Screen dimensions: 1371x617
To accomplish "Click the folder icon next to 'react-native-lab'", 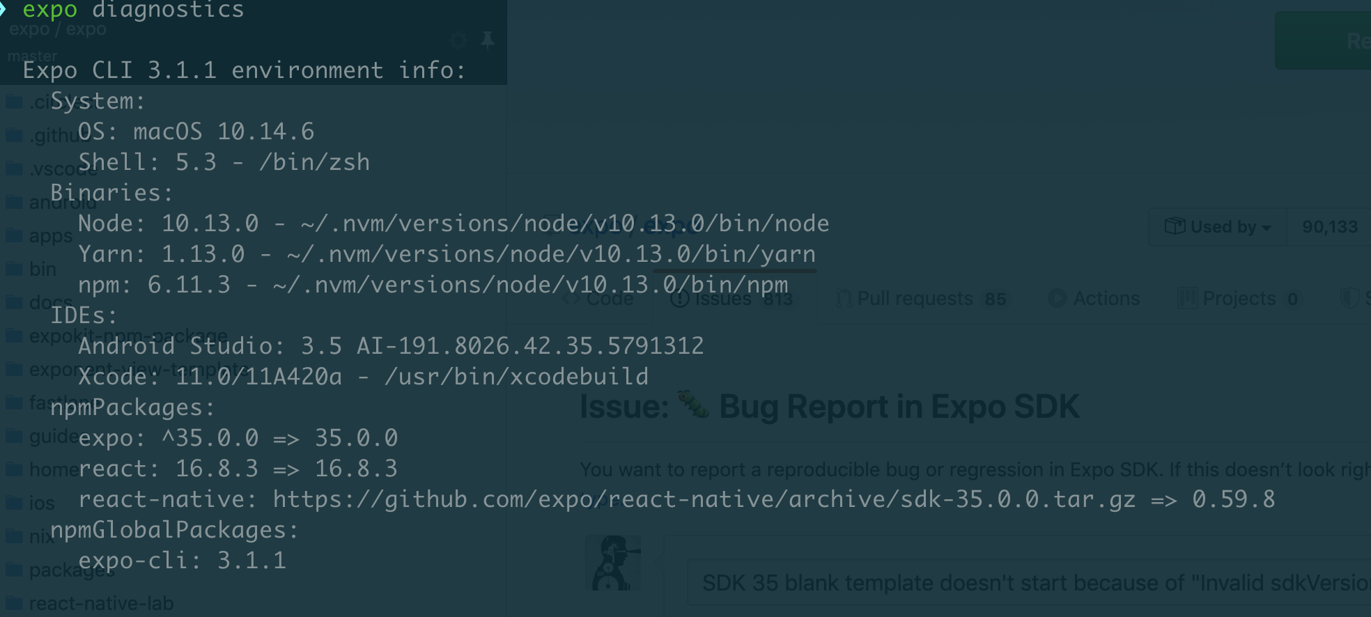I will [x=14, y=603].
